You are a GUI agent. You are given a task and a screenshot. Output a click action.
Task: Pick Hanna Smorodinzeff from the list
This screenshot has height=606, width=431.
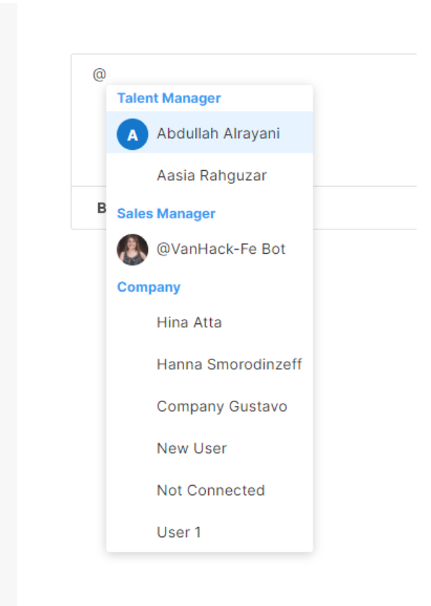(210, 364)
